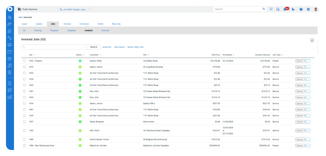Click the download export icon above table
This screenshot has height=156, width=326.
312,40
